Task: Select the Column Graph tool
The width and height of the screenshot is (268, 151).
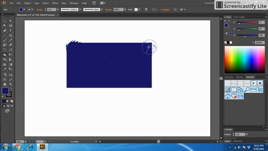Action: [x=10, y=75]
